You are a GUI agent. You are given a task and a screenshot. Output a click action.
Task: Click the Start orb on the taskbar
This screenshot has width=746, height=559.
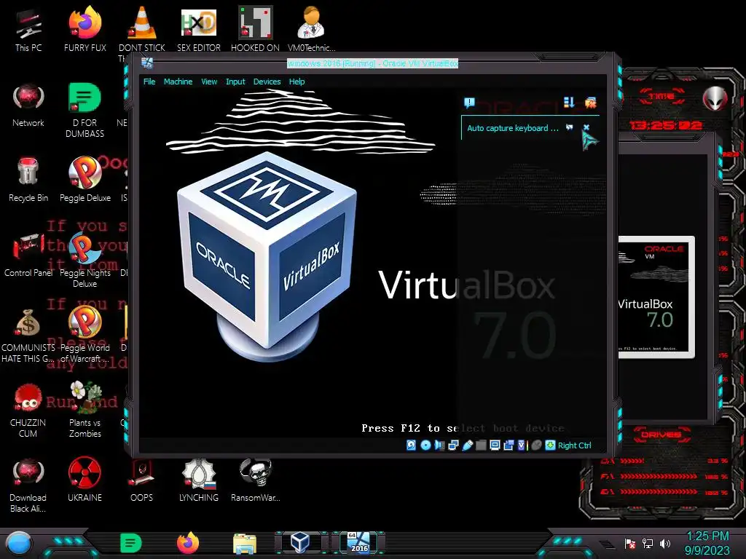coord(19,543)
